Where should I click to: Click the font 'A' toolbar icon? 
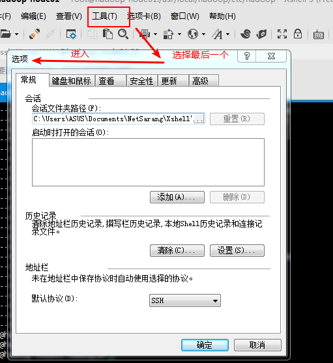(x=218, y=35)
